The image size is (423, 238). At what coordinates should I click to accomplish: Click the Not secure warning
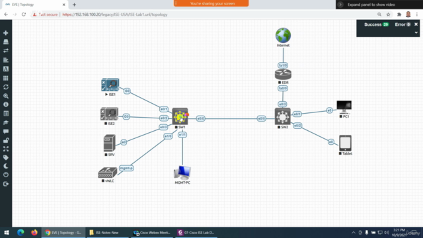click(45, 15)
